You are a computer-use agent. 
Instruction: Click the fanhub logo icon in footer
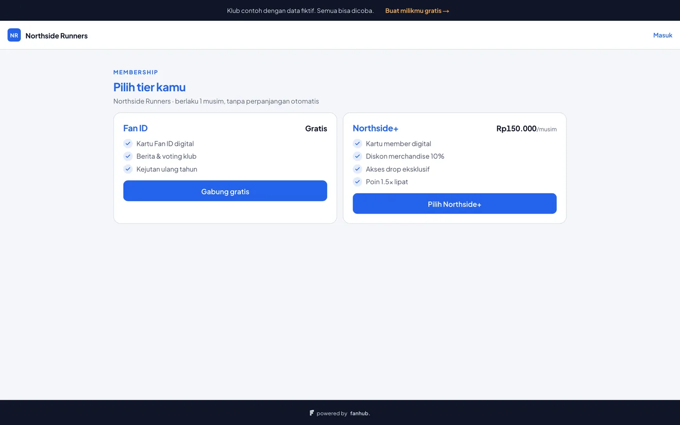[312, 413]
